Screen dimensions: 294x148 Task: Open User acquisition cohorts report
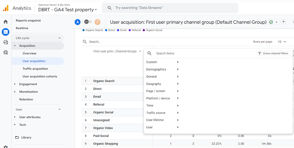pyautogui.click(x=40, y=77)
